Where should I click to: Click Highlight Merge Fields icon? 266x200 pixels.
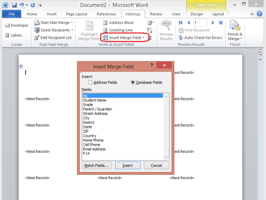point(89,25)
